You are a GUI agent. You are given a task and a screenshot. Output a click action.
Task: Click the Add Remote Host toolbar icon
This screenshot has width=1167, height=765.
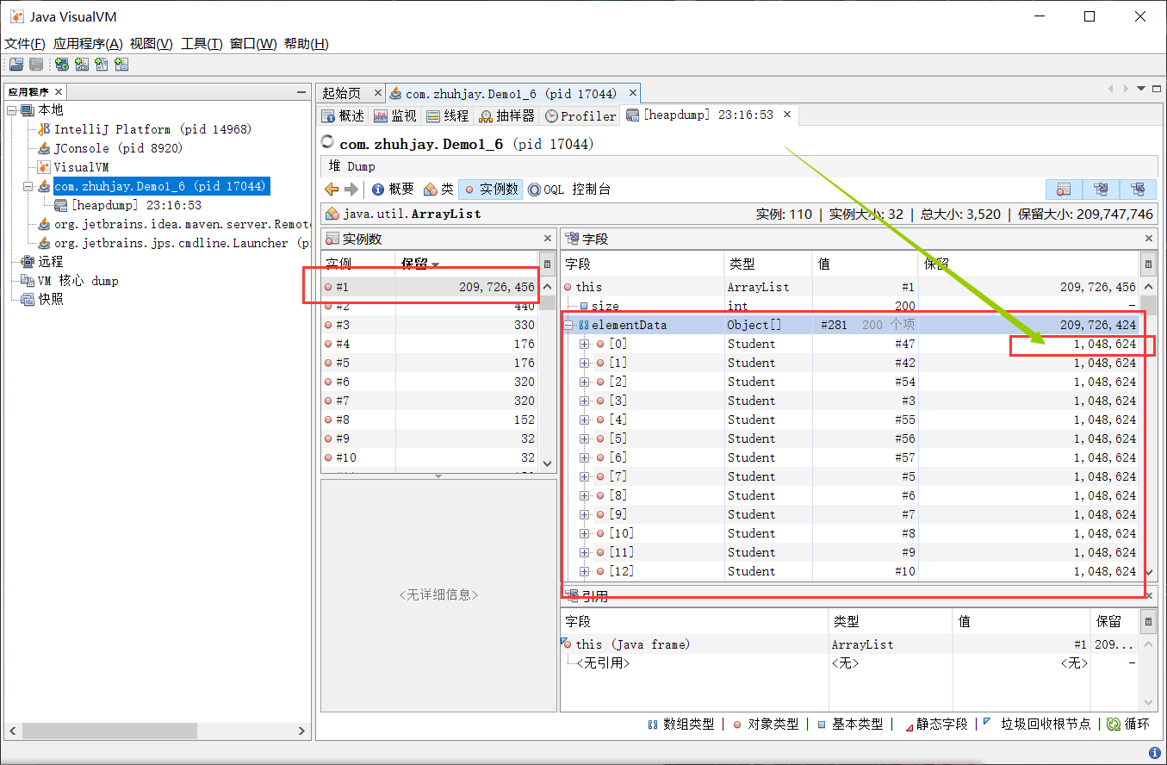point(61,65)
